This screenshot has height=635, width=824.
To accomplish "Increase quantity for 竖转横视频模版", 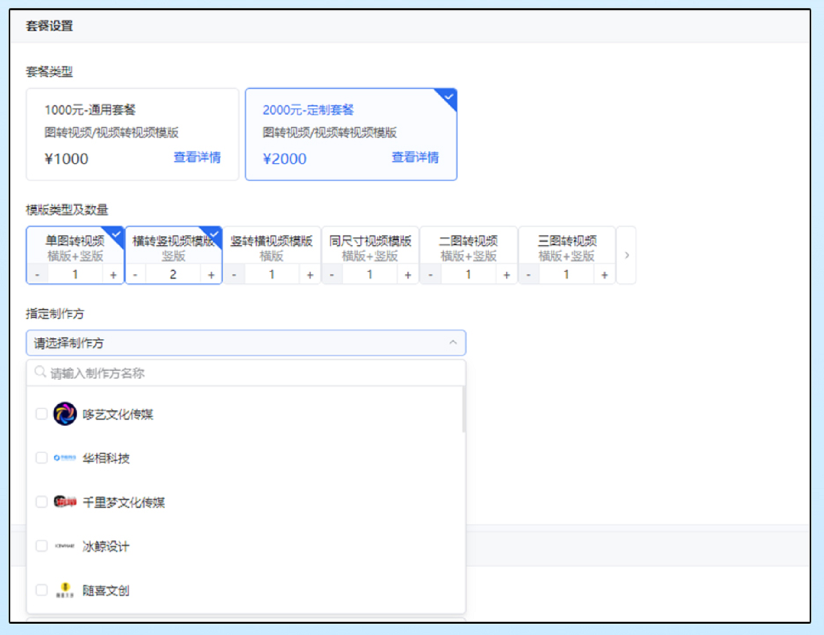I will coord(310,275).
